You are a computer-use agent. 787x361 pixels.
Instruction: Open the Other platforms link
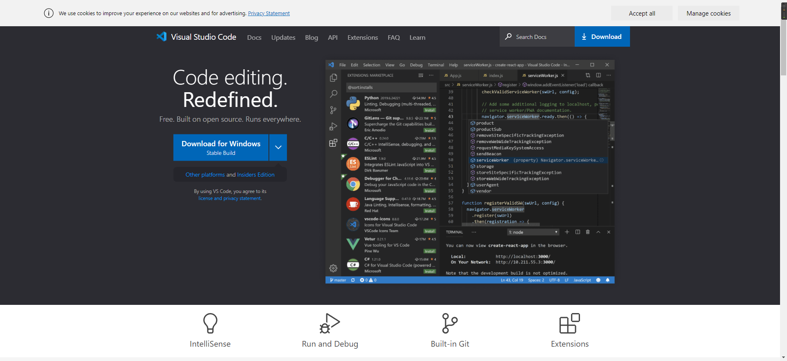[x=205, y=175]
